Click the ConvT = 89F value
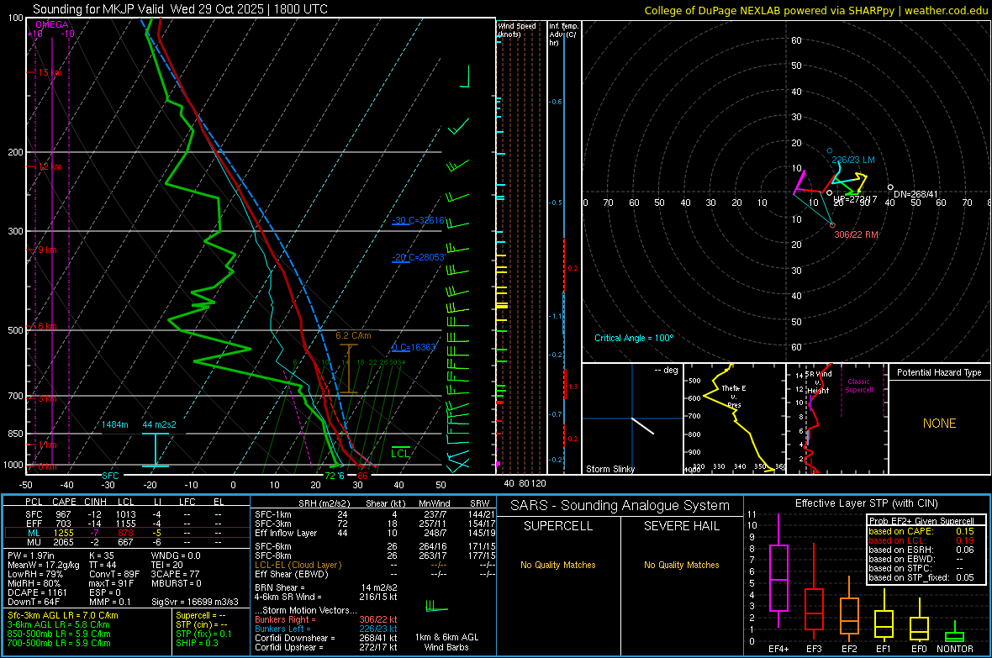Viewport: 992px width, 658px height. pyautogui.click(x=113, y=574)
